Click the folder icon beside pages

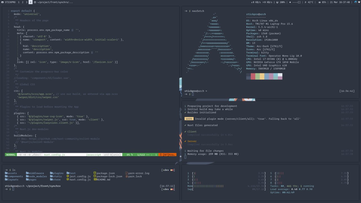pyautogui.click(x=27, y=180)
